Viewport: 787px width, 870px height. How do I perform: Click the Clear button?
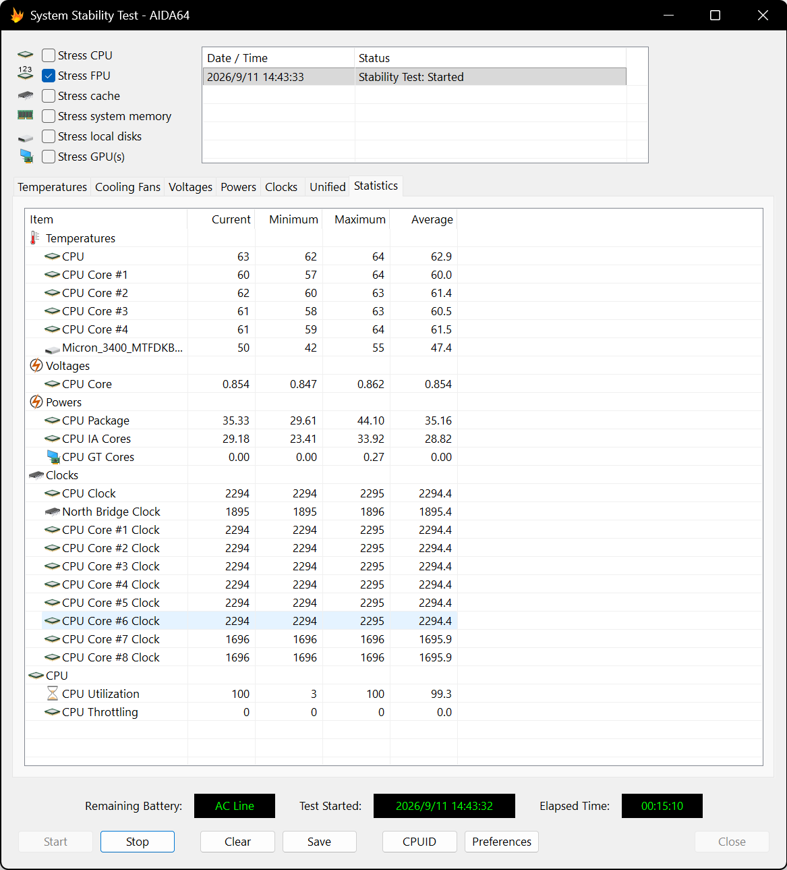(x=237, y=842)
